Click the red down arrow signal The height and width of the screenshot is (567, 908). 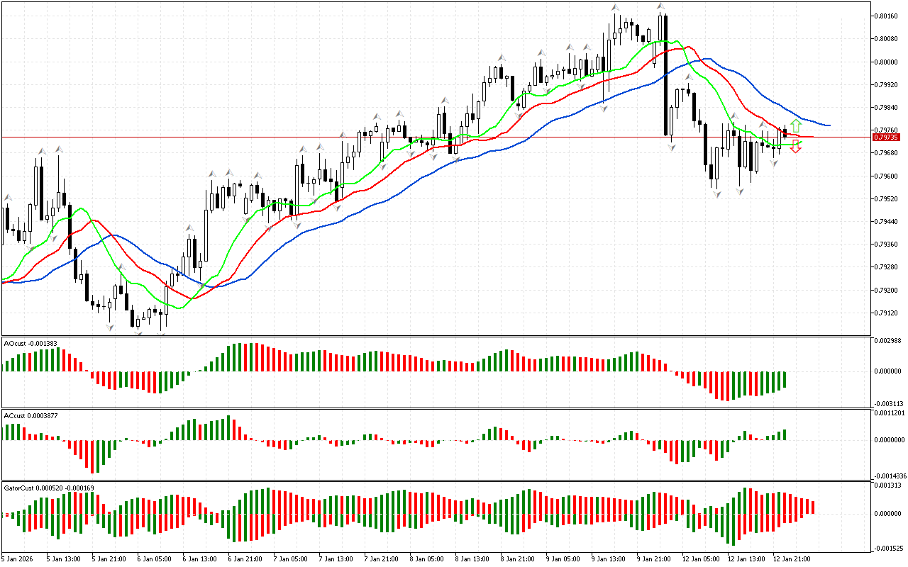click(796, 147)
